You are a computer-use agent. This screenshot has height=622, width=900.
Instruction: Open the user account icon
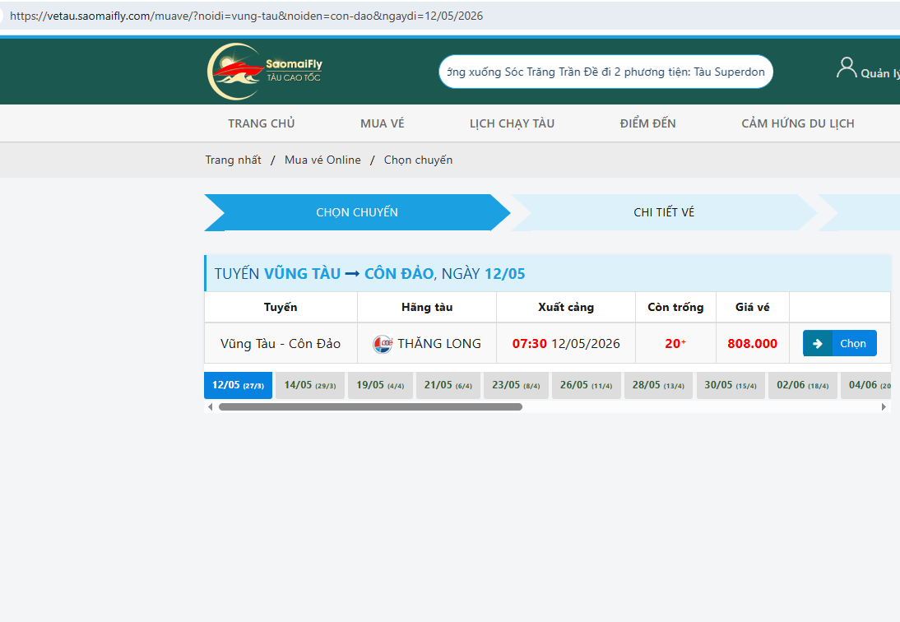click(x=846, y=67)
